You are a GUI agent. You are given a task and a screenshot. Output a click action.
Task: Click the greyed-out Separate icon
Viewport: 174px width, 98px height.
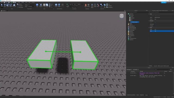[x=63, y=5]
